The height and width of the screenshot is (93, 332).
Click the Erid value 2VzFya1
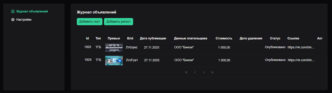[132, 60]
